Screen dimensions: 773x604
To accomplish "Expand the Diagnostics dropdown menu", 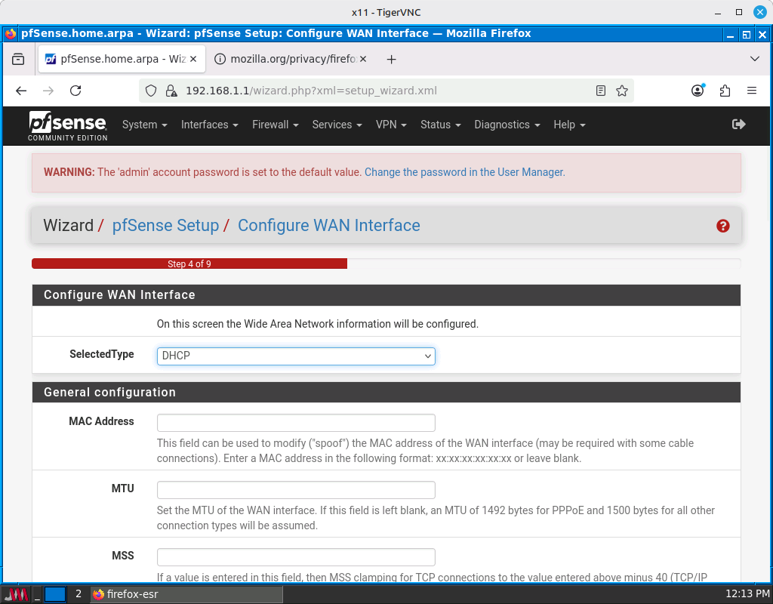I will [507, 125].
